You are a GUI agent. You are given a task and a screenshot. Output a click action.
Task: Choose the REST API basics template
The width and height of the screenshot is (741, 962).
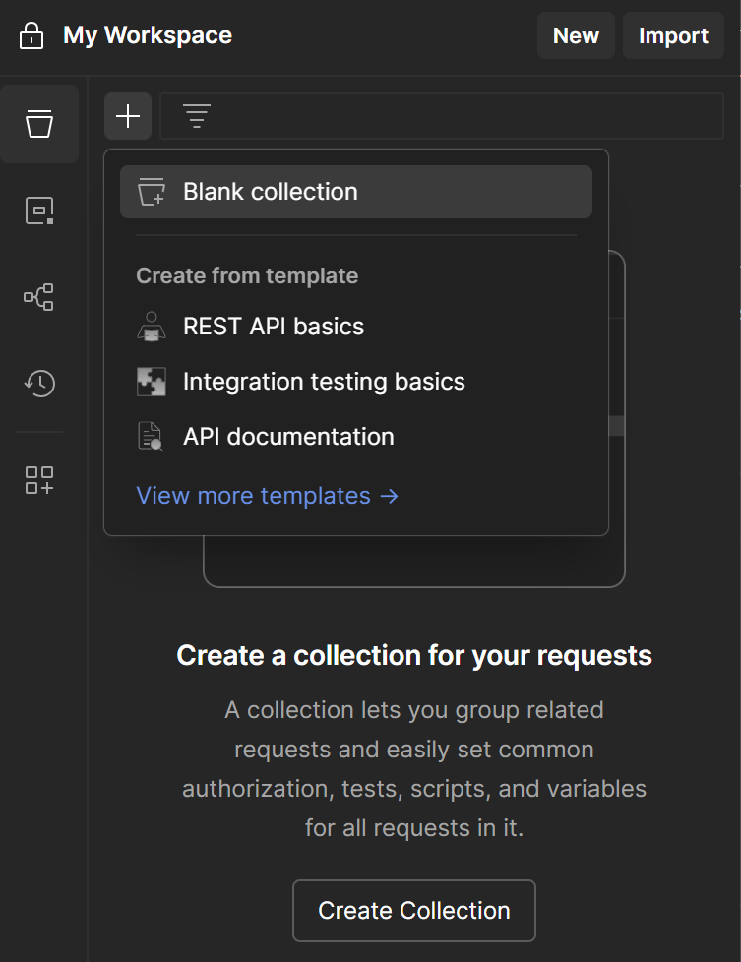[273, 327]
